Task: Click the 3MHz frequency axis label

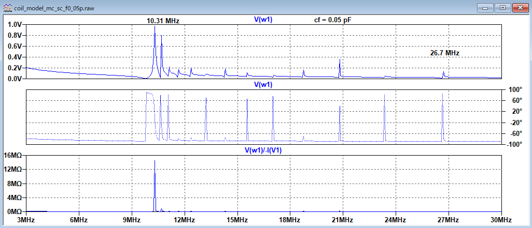Action: 26,220
